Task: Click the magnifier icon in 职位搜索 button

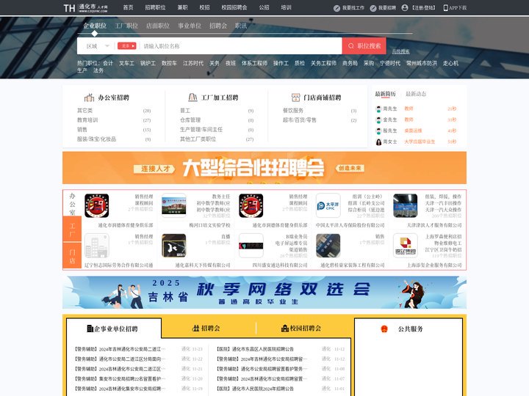Action: (x=351, y=45)
